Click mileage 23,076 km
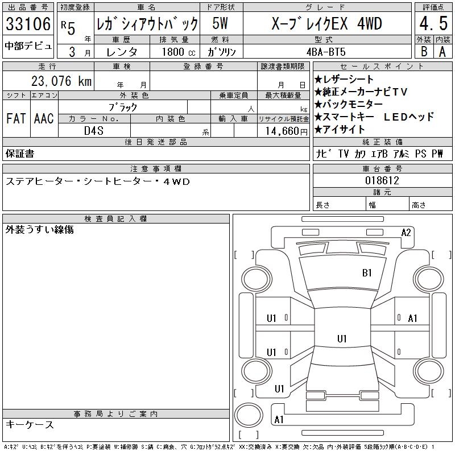This screenshot has height=455, width=455. [x=61, y=81]
